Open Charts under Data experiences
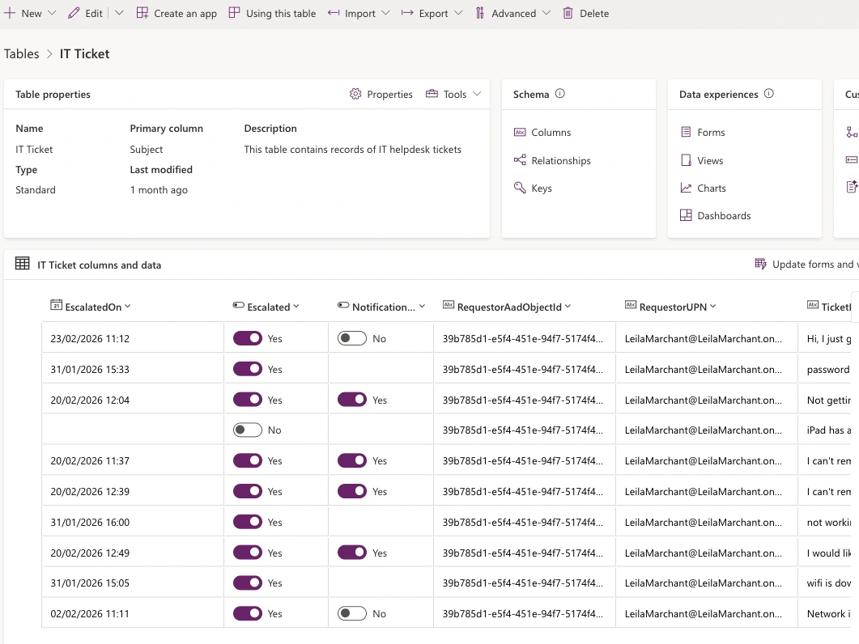The height and width of the screenshot is (644, 859). click(x=711, y=189)
